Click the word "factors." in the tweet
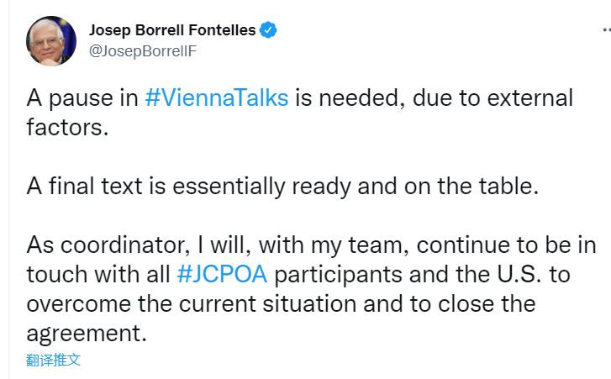611x379 pixels. pyautogui.click(x=69, y=127)
